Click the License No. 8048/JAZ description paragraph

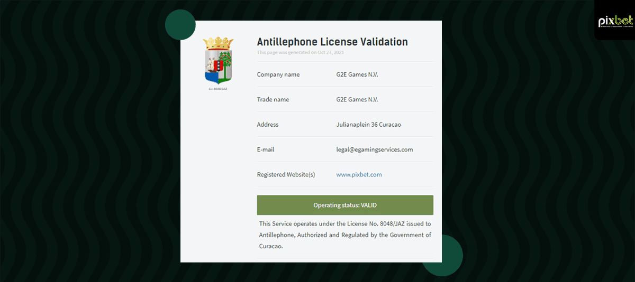[x=345, y=235]
